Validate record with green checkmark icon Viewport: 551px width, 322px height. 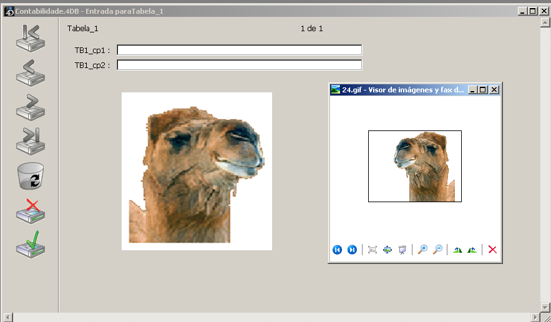(30, 244)
